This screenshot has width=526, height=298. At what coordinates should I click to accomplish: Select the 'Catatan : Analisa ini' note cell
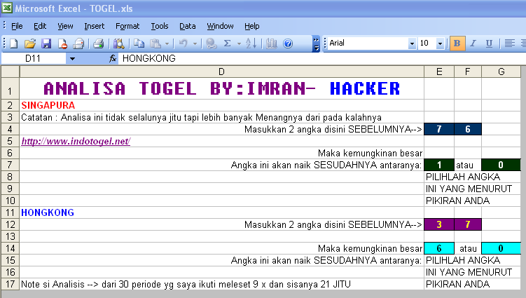point(222,118)
